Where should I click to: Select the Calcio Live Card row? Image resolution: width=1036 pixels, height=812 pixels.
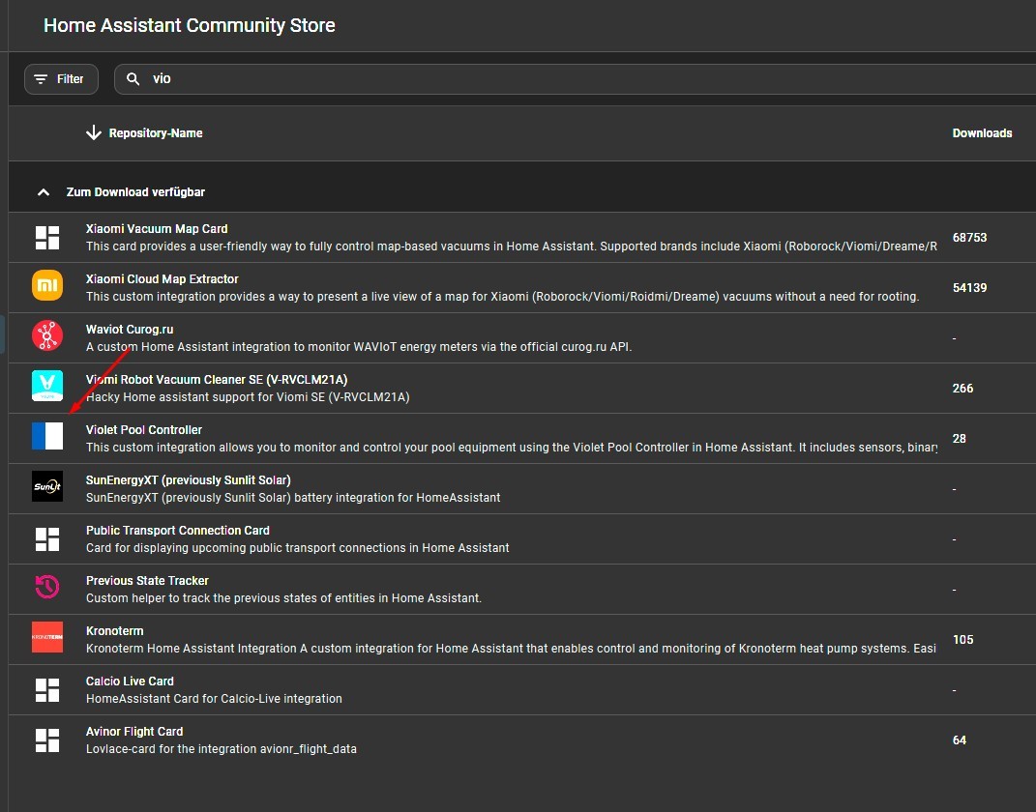tap(522, 690)
